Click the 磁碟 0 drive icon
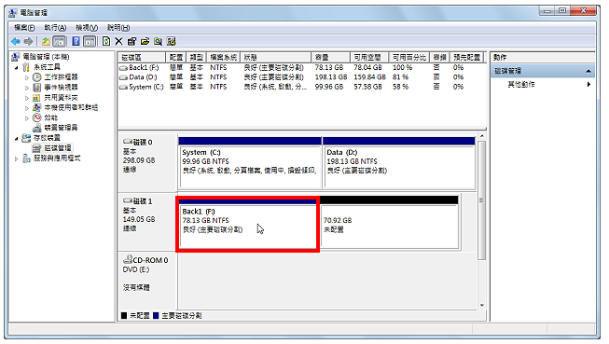The width and height of the screenshot is (609, 344). [x=128, y=142]
